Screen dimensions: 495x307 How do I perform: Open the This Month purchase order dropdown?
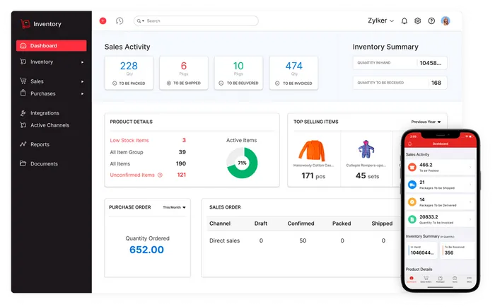[x=175, y=207]
